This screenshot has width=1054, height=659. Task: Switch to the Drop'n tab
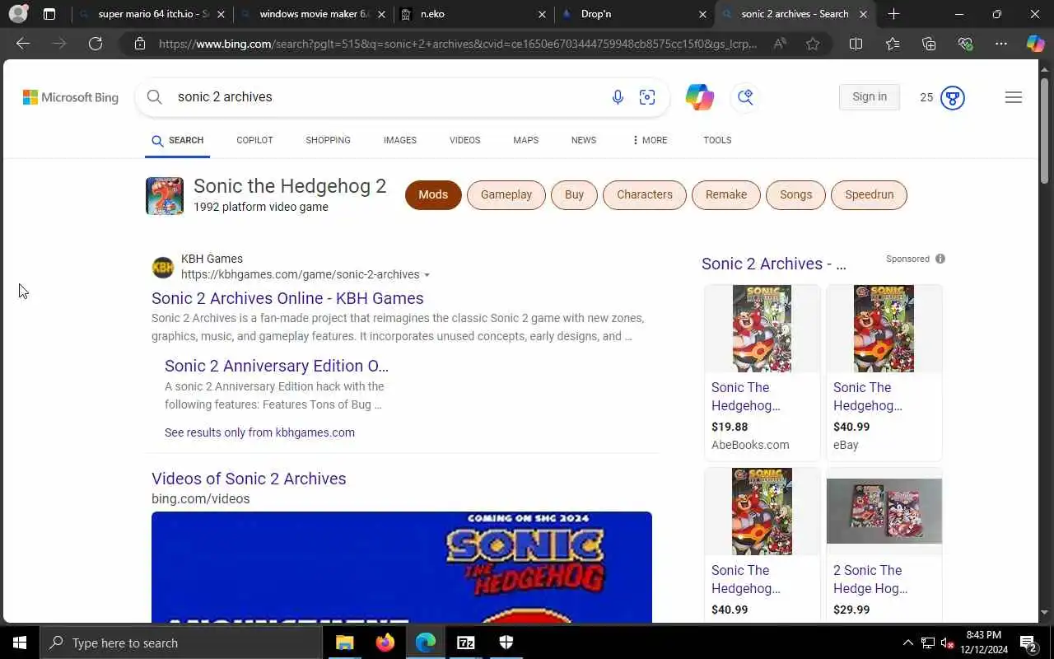635,14
